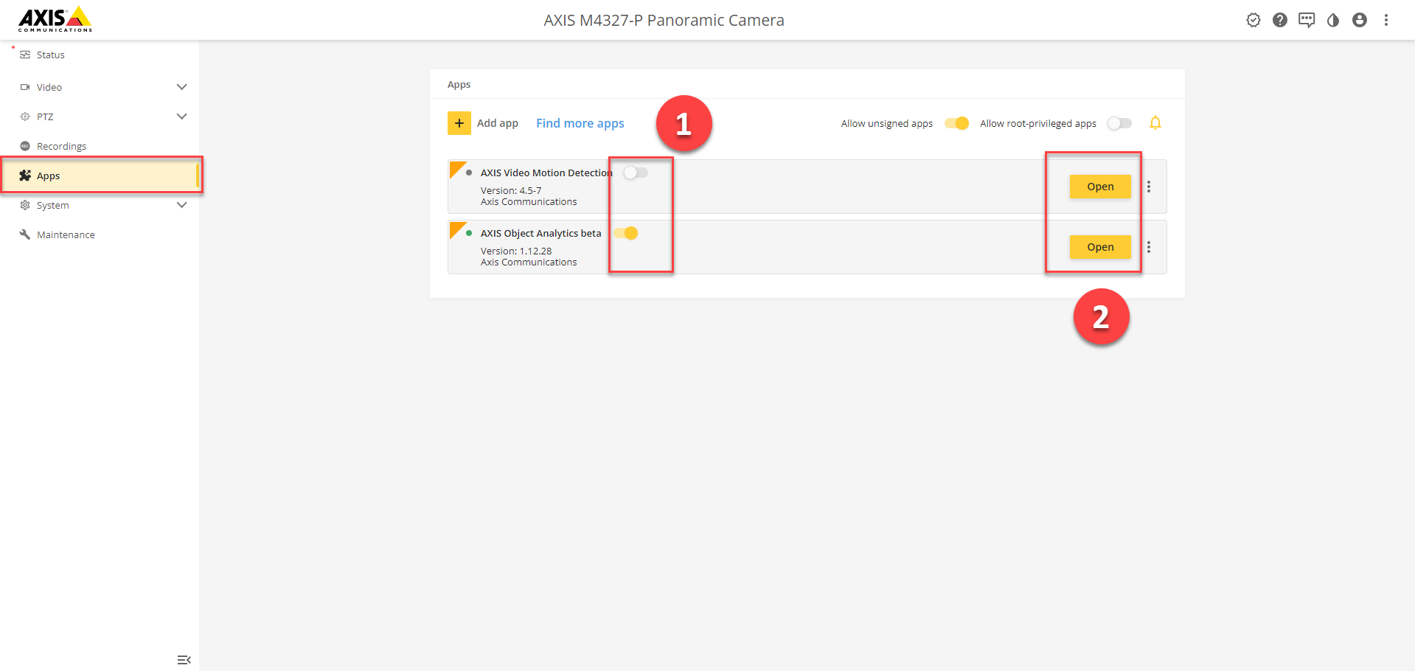
Task: Click the PTZ crosshair icon
Action: pos(25,117)
